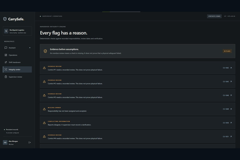Go to Operations in the workspace menu
Viewport: 240px width, 160px height.
click(x=17, y=55)
